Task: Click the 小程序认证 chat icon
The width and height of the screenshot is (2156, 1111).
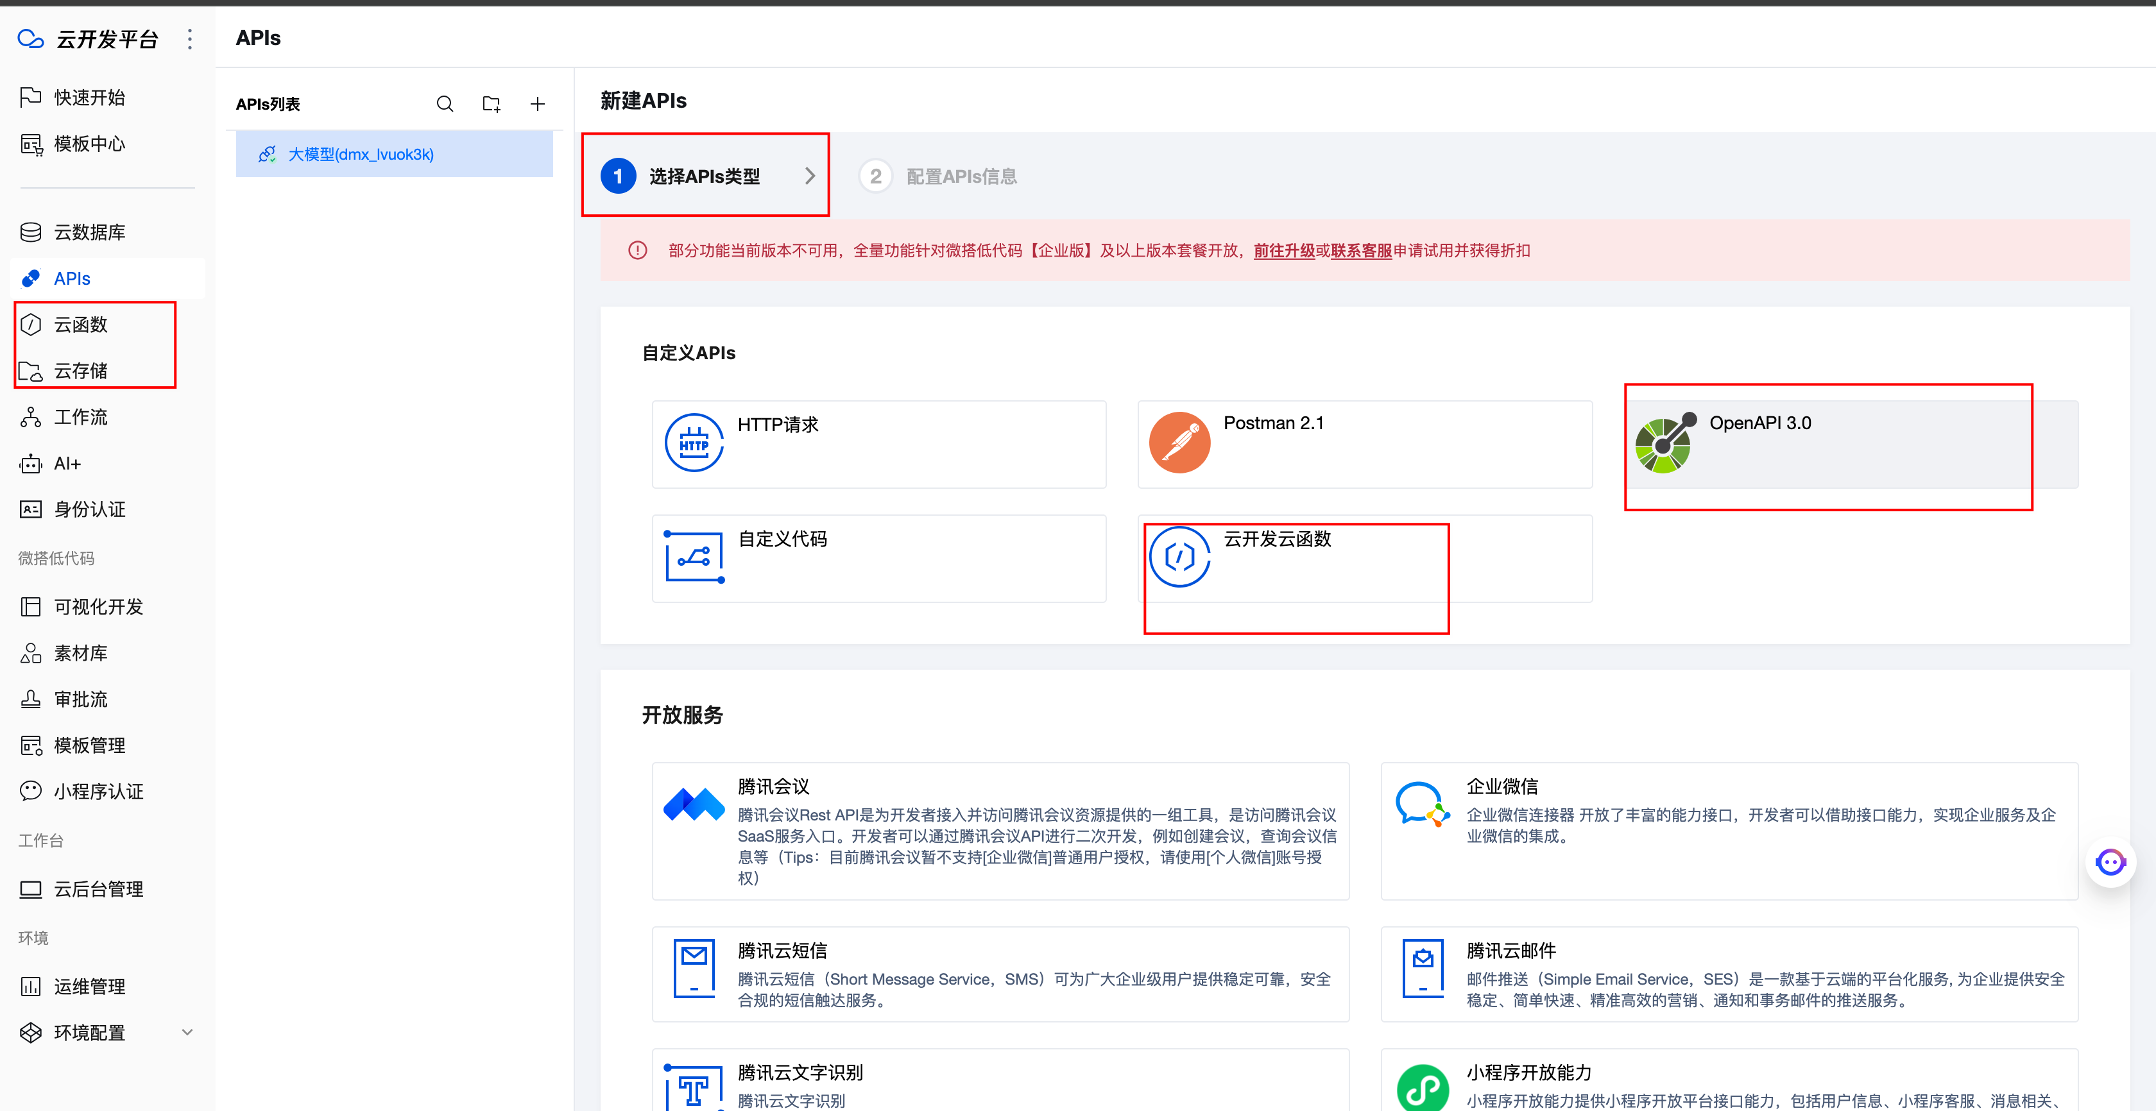Action: point(31,792)
